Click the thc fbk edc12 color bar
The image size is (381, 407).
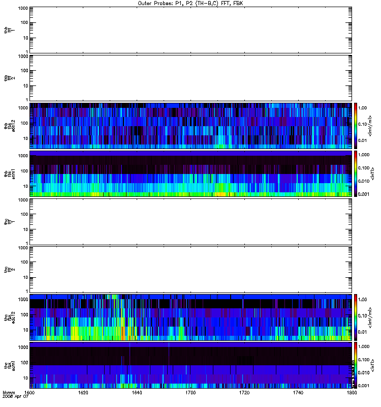(356, 317)
